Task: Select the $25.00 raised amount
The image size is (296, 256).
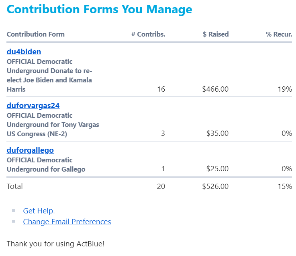Action: 217,169
